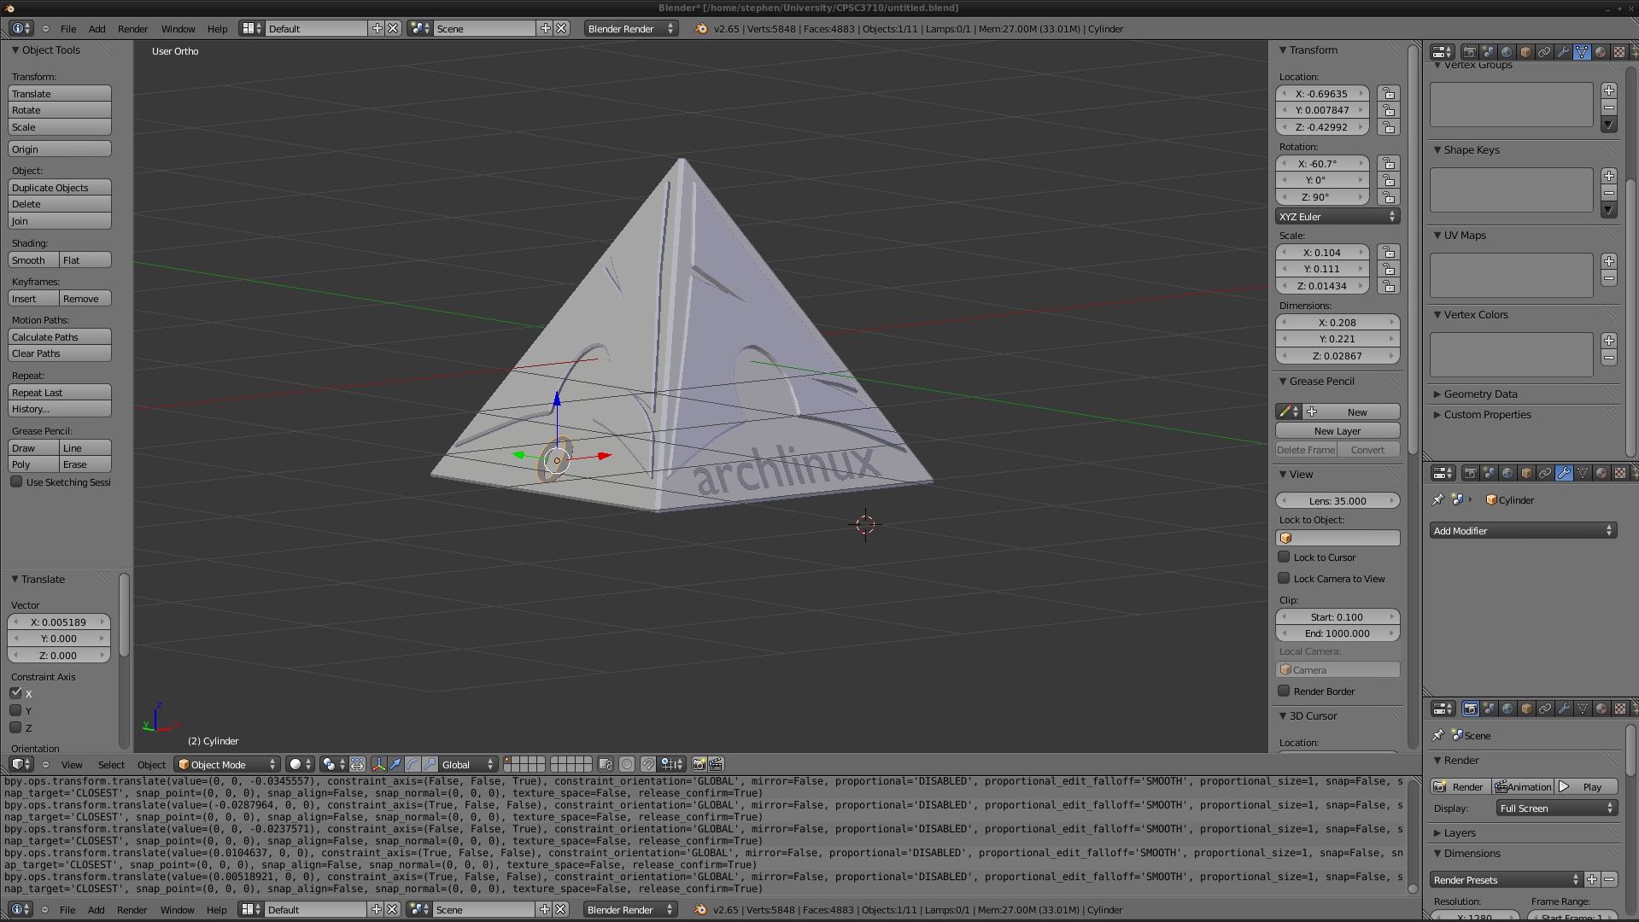The height and width of the screenshot is (922, 1639).
Task: Click the Calculate Paths button
Action: [x=60, y=337]
